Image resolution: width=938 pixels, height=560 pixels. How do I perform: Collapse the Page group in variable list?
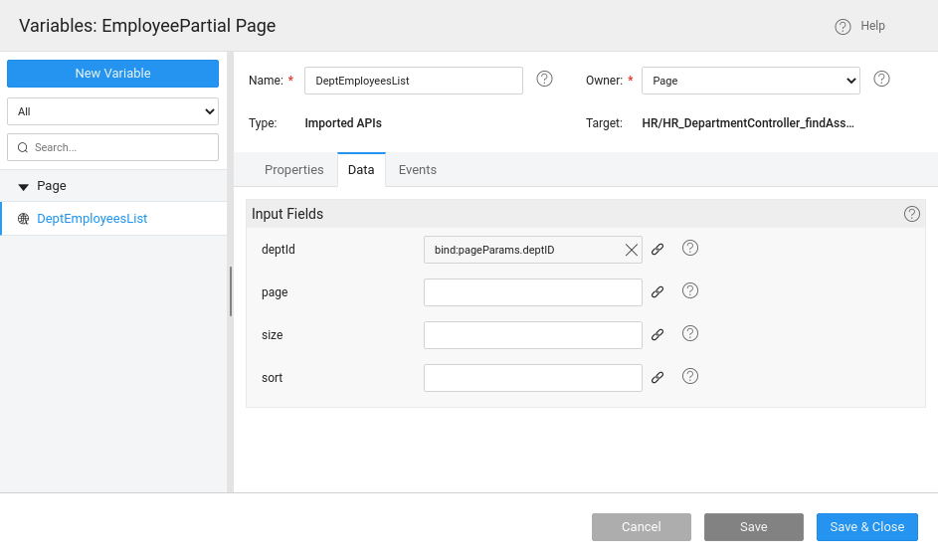[x=24, y=187]
